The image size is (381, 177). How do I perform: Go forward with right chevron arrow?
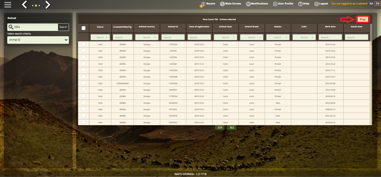click(48, 4)
